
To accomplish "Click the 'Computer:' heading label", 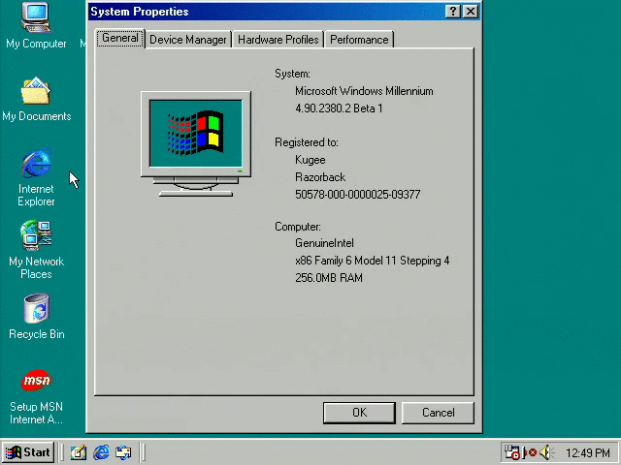I will point(298,227).
